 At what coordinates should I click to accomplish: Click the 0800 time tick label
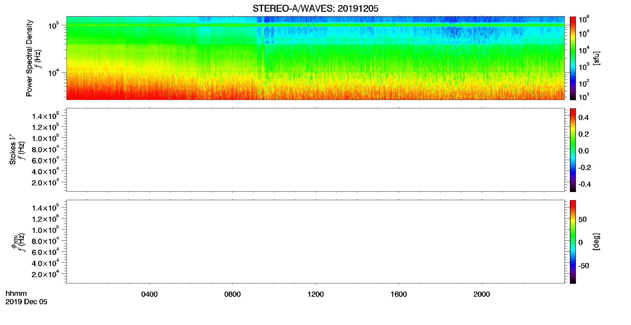tap(232, 294)
